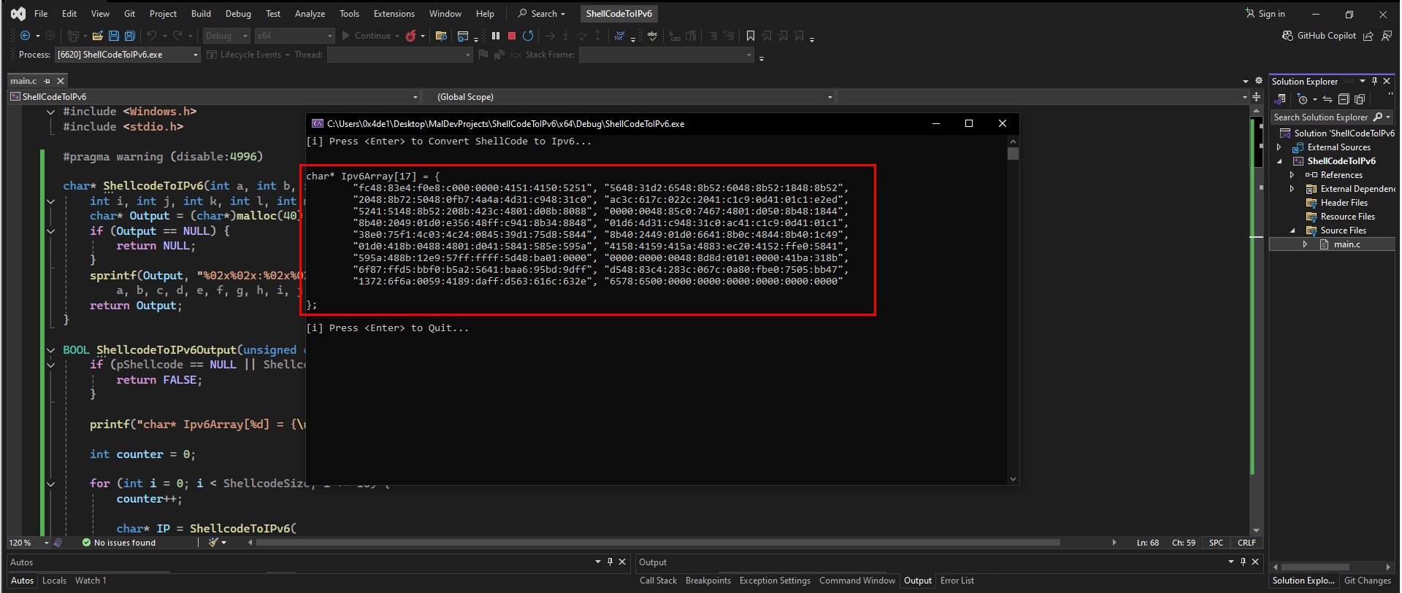1402x593 pixels.
Task: Collapse the Source Files folder
Action: point(1292,230)
